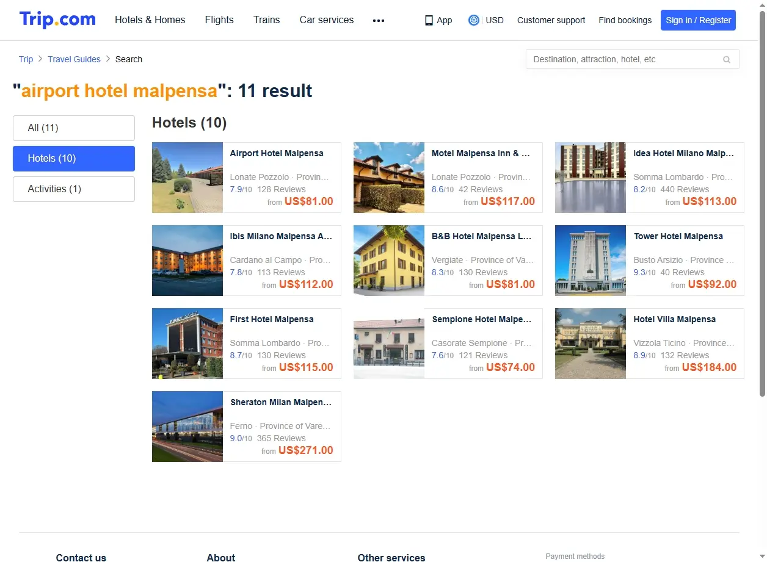The image size is (767, 562).
Task: Click the US$271.00 Sheraton price
Action: pyautogui.click(x=305, y=450)
